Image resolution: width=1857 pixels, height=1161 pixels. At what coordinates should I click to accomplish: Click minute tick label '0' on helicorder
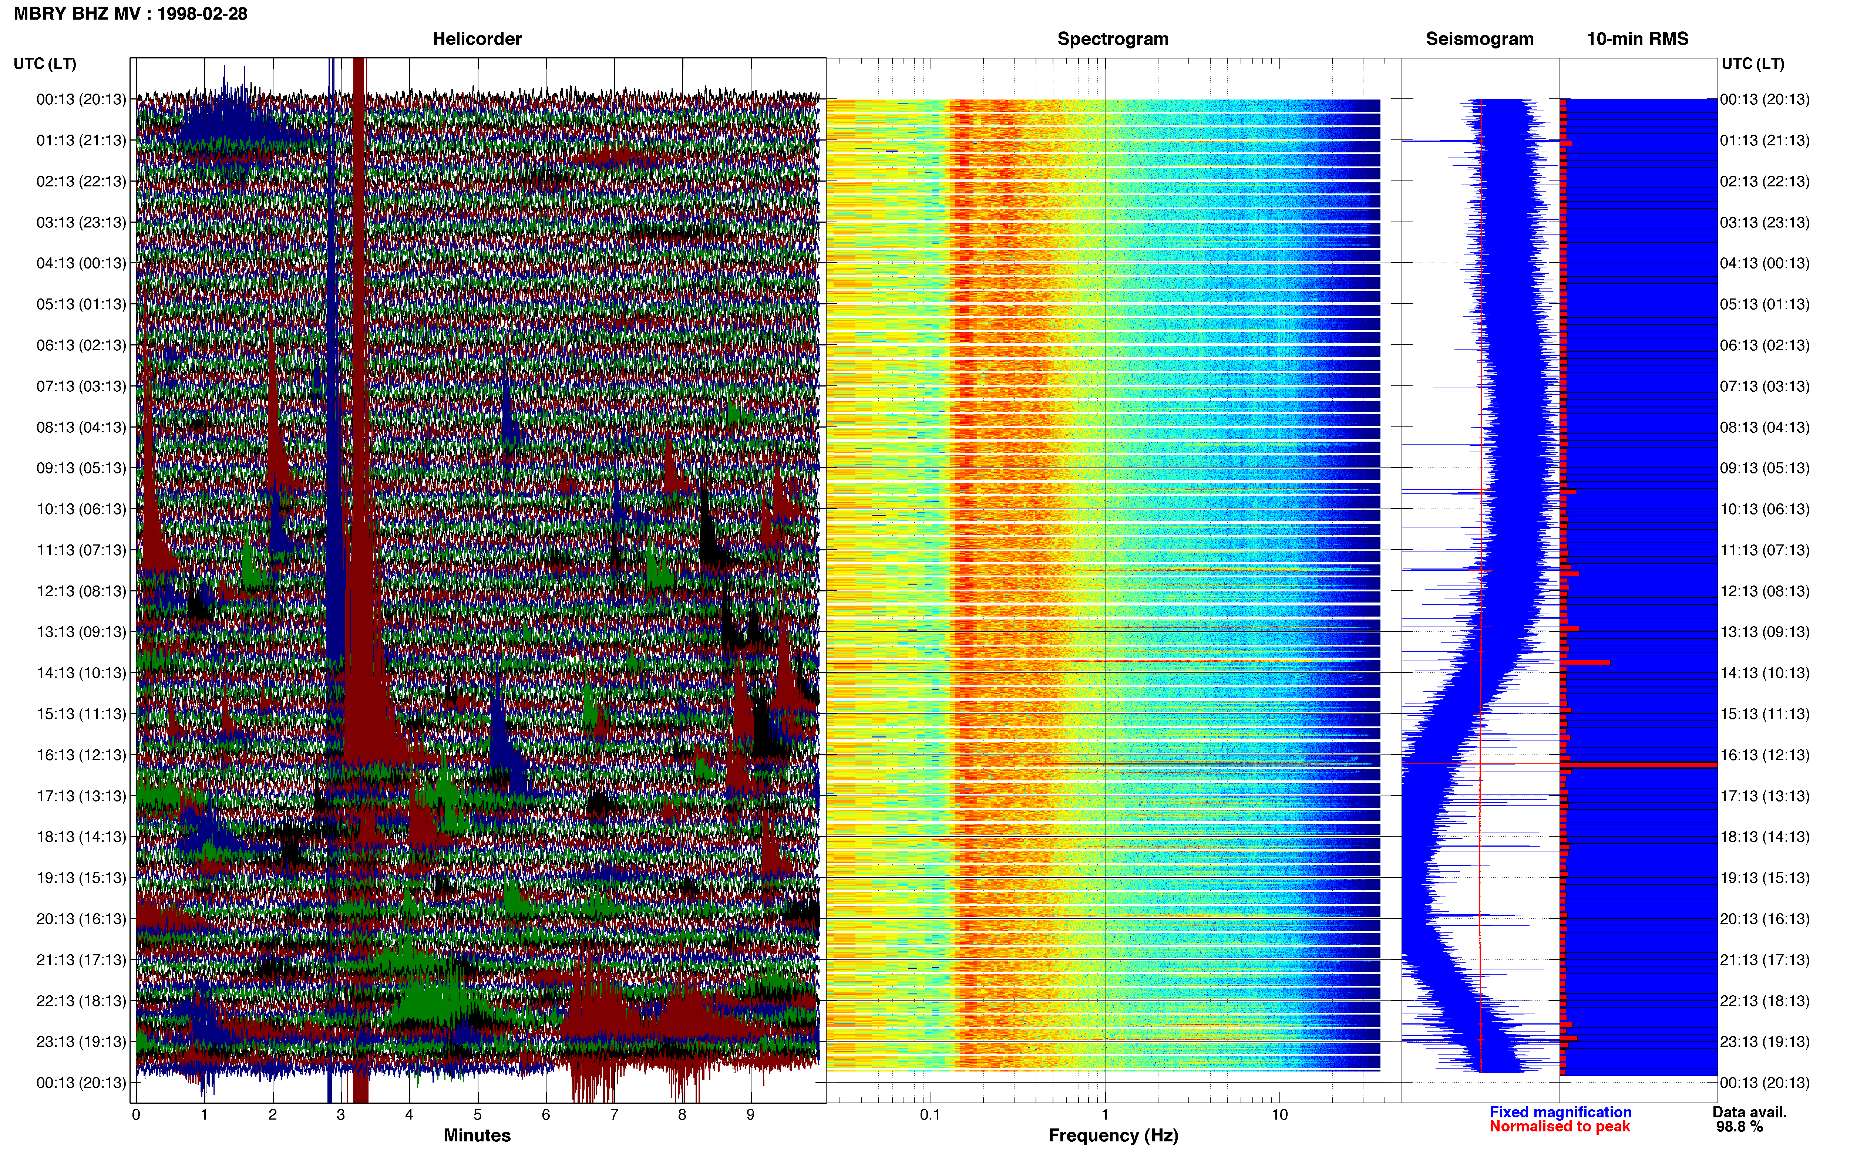136,1115
